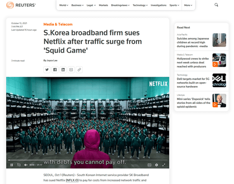Click the sidebar Technology category label
The width and height of the screenshot is (234, 184).
(182, 75)
